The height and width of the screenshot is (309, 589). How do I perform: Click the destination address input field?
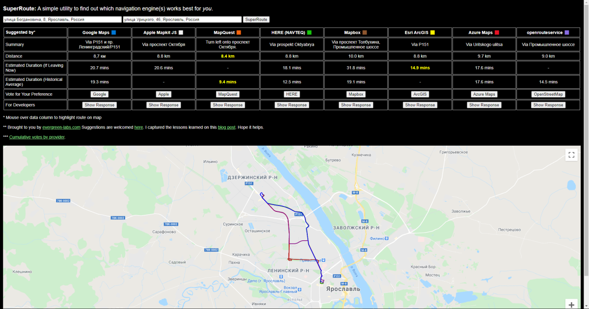pyautogui.click(x=182, y=20)
